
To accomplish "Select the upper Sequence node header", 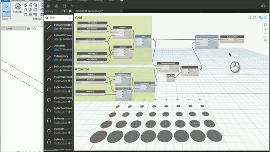I will pos(123,27).
